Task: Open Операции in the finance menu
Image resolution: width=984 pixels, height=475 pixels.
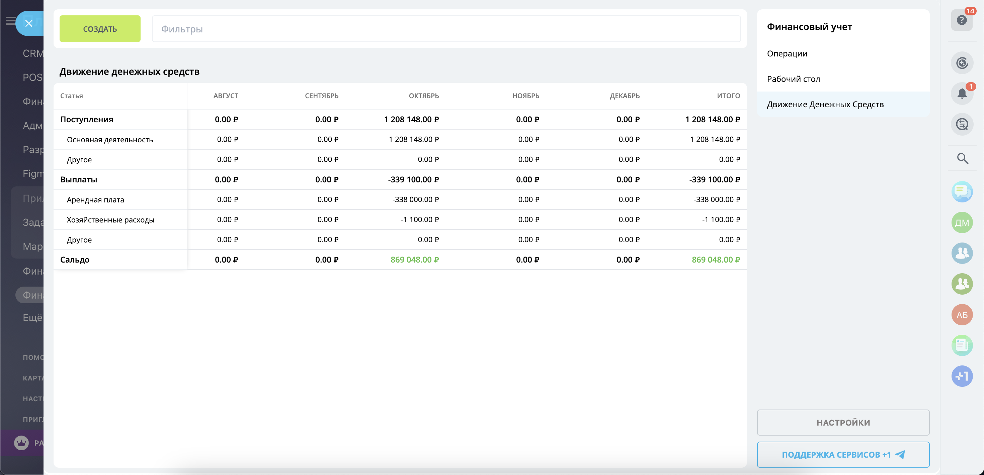Action: (787, 54)
